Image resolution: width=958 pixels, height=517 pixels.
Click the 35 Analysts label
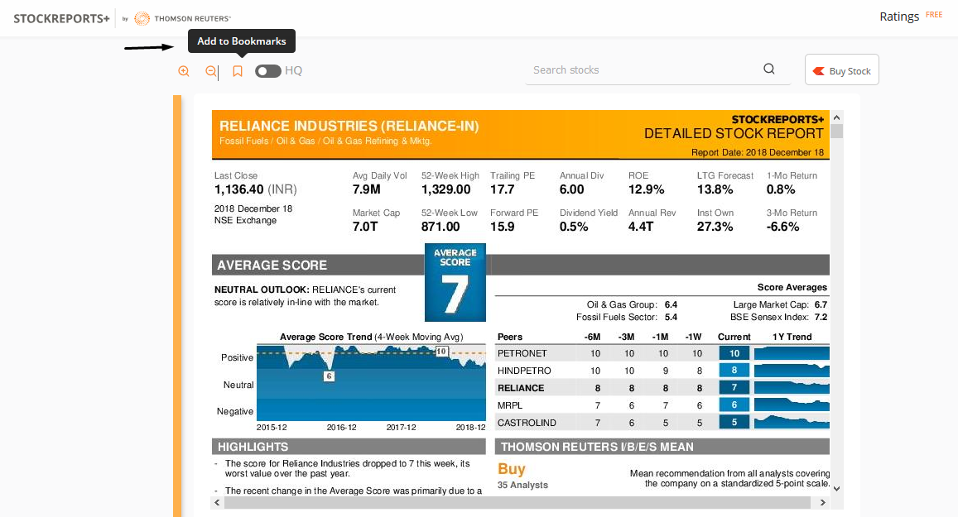click(522, 486)
